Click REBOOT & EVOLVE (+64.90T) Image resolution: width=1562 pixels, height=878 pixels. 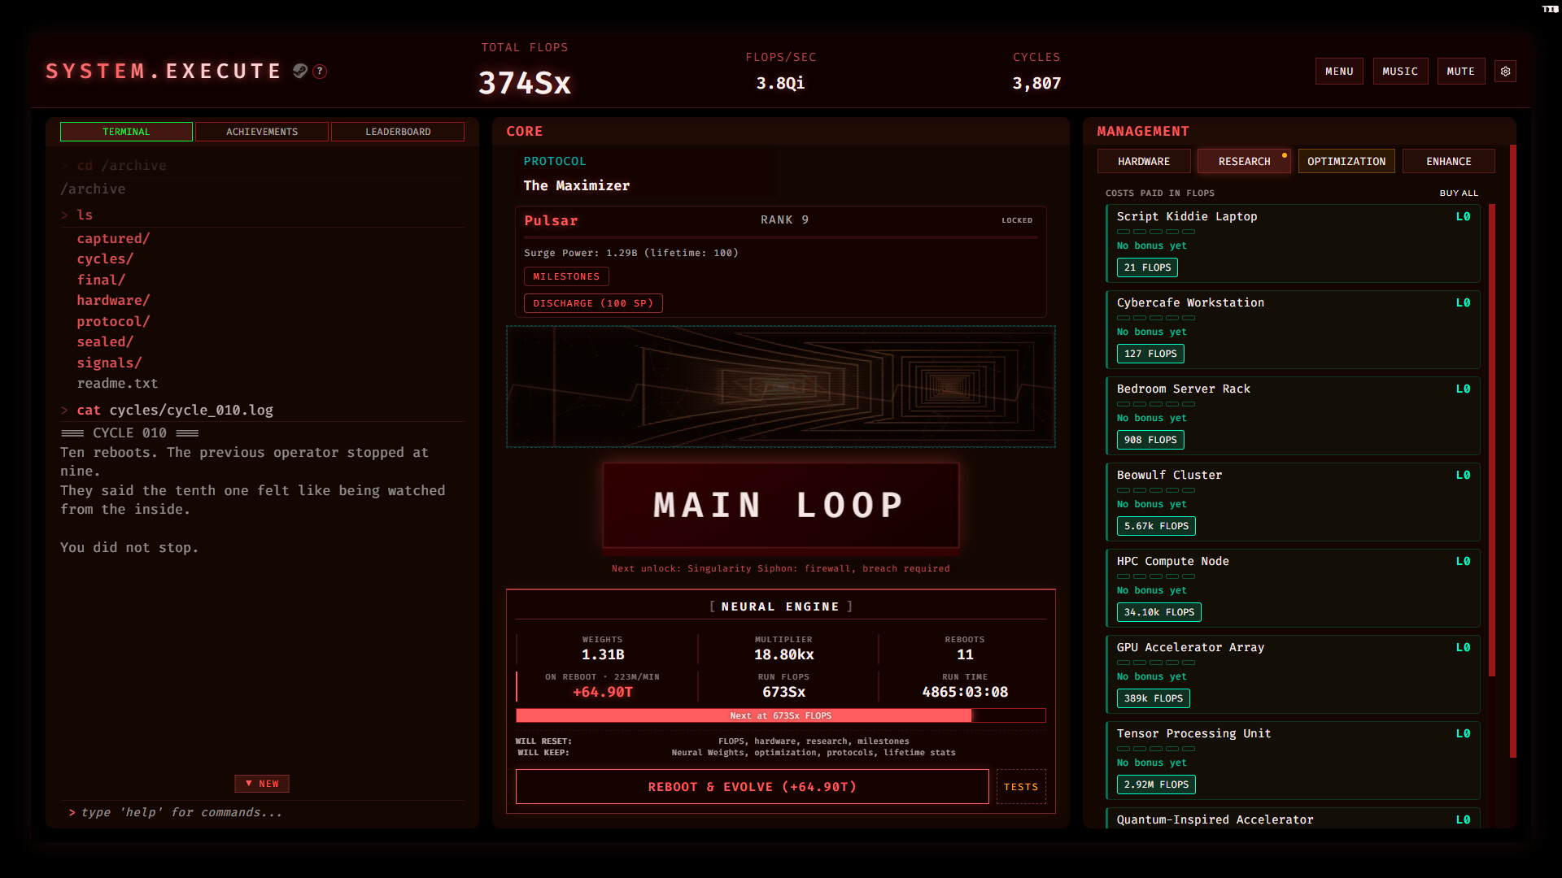click(752, 786)
